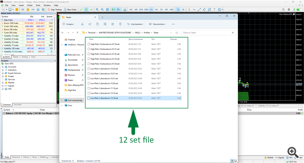The image size is (304, 163).
Task: Click MQL5 in the address breadcrumb
Action: [x=137, y=33]
